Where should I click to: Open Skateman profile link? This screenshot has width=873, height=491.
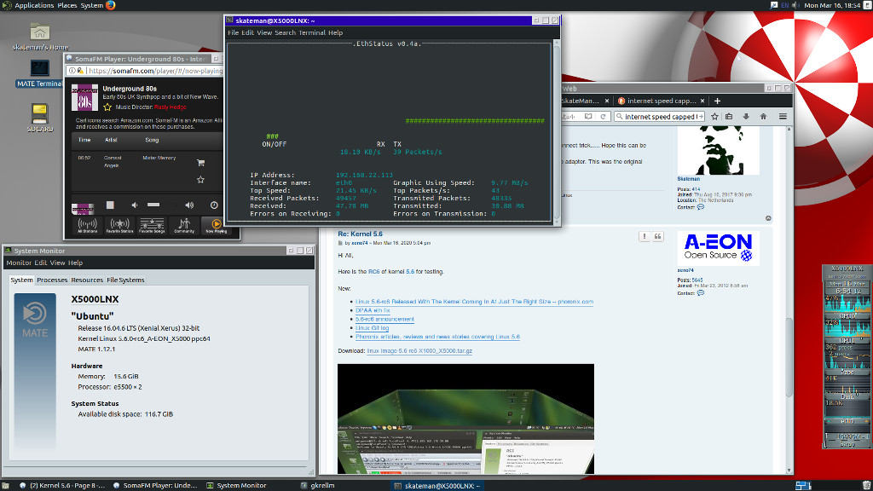[x=688, y=179]
